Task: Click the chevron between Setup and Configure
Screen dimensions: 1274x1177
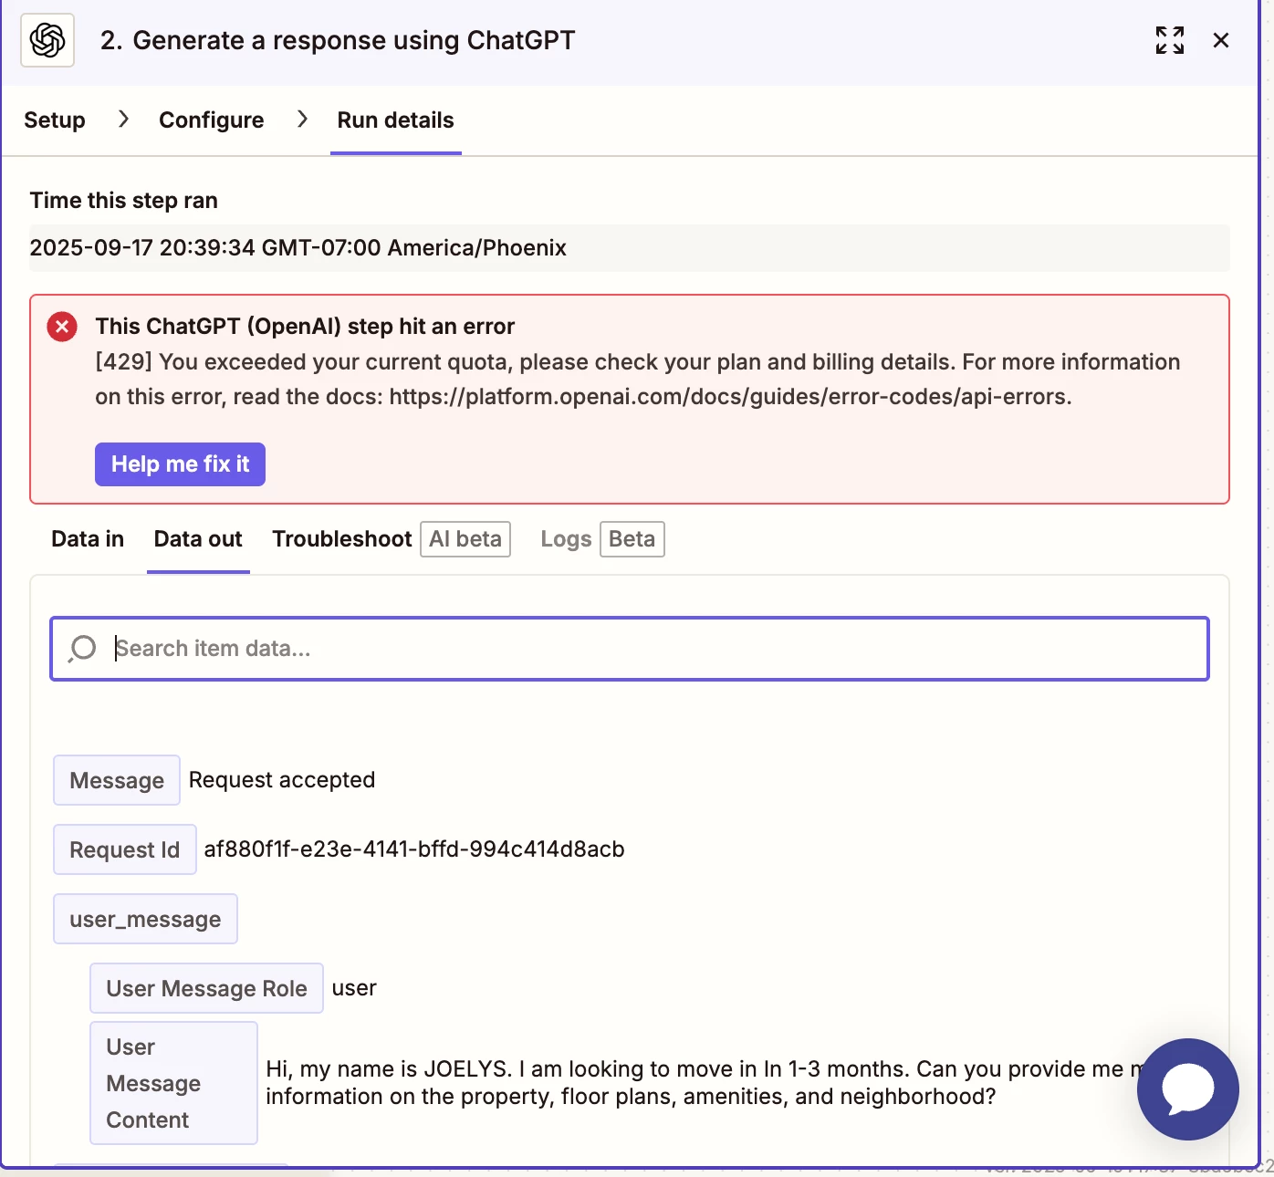Action: click(x=123, y=120)
